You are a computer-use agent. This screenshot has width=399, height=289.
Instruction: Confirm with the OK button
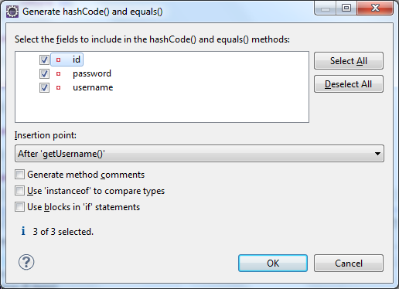click(273, 263)
